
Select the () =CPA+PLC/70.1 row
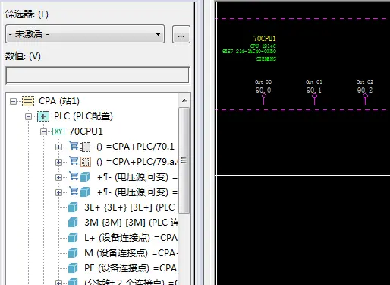pyautogui.click(x=136, y=147)
